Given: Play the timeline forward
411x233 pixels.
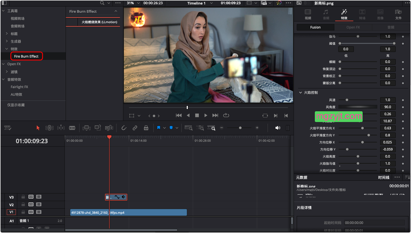Looking at the screenshot, I should 206,116.
